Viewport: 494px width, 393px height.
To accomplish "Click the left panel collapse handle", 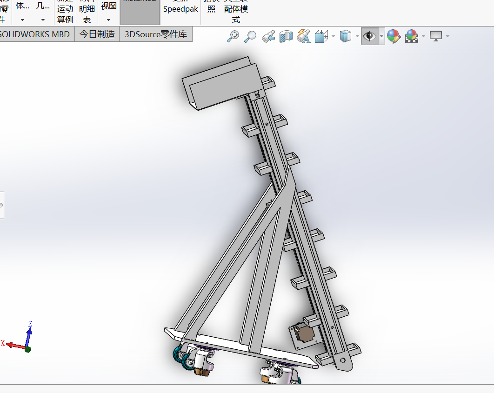I will (1, 205).
